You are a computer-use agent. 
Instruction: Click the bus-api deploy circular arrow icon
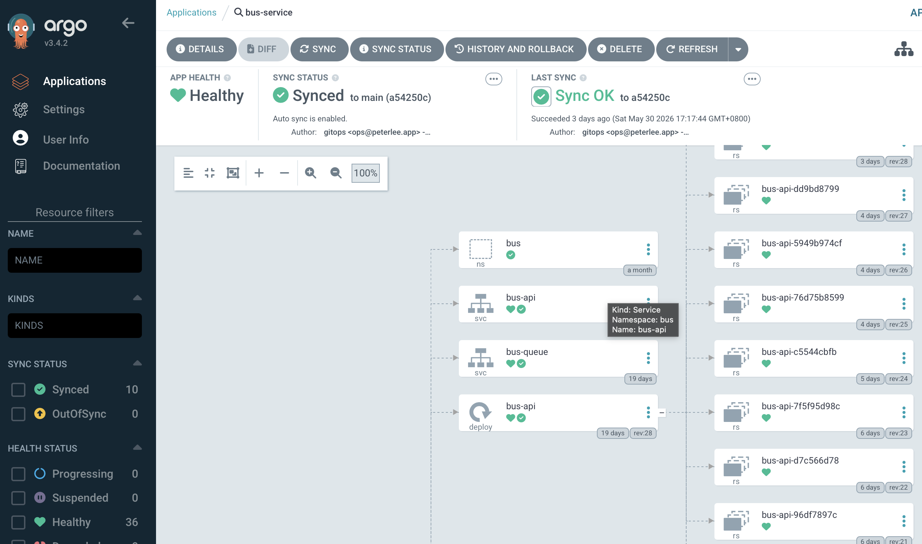(x=480, y=412)
